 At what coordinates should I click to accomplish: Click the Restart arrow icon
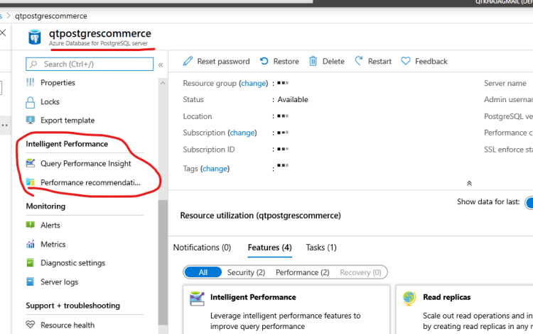point(359,61)
